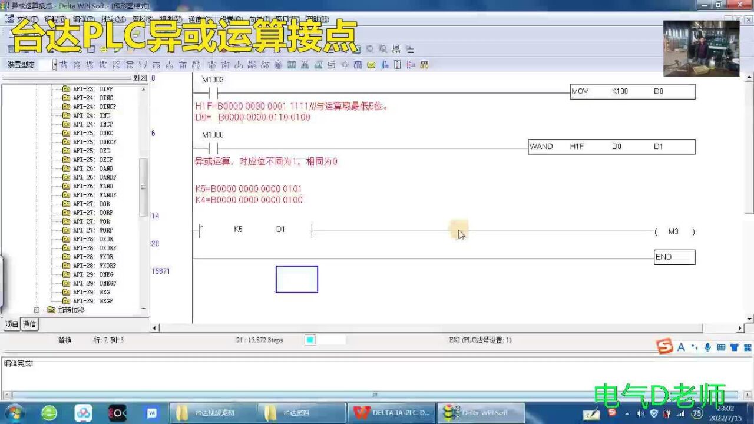The height and width of the screenshot is (424, 754).
Task: Select the M3 output coil
Action: click(674, 231)
